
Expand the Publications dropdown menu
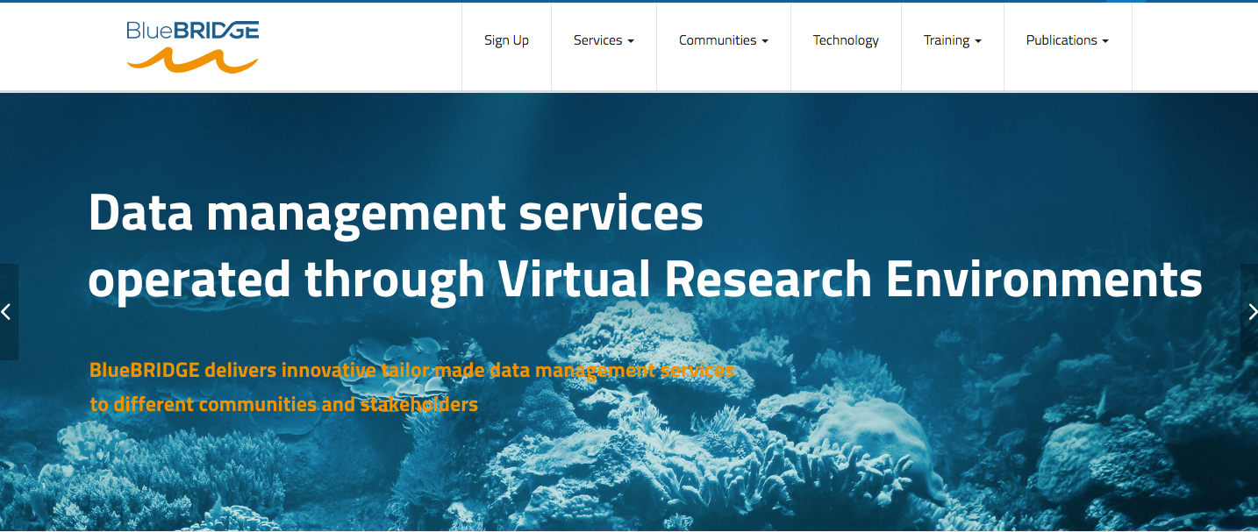pos(1068,40)
